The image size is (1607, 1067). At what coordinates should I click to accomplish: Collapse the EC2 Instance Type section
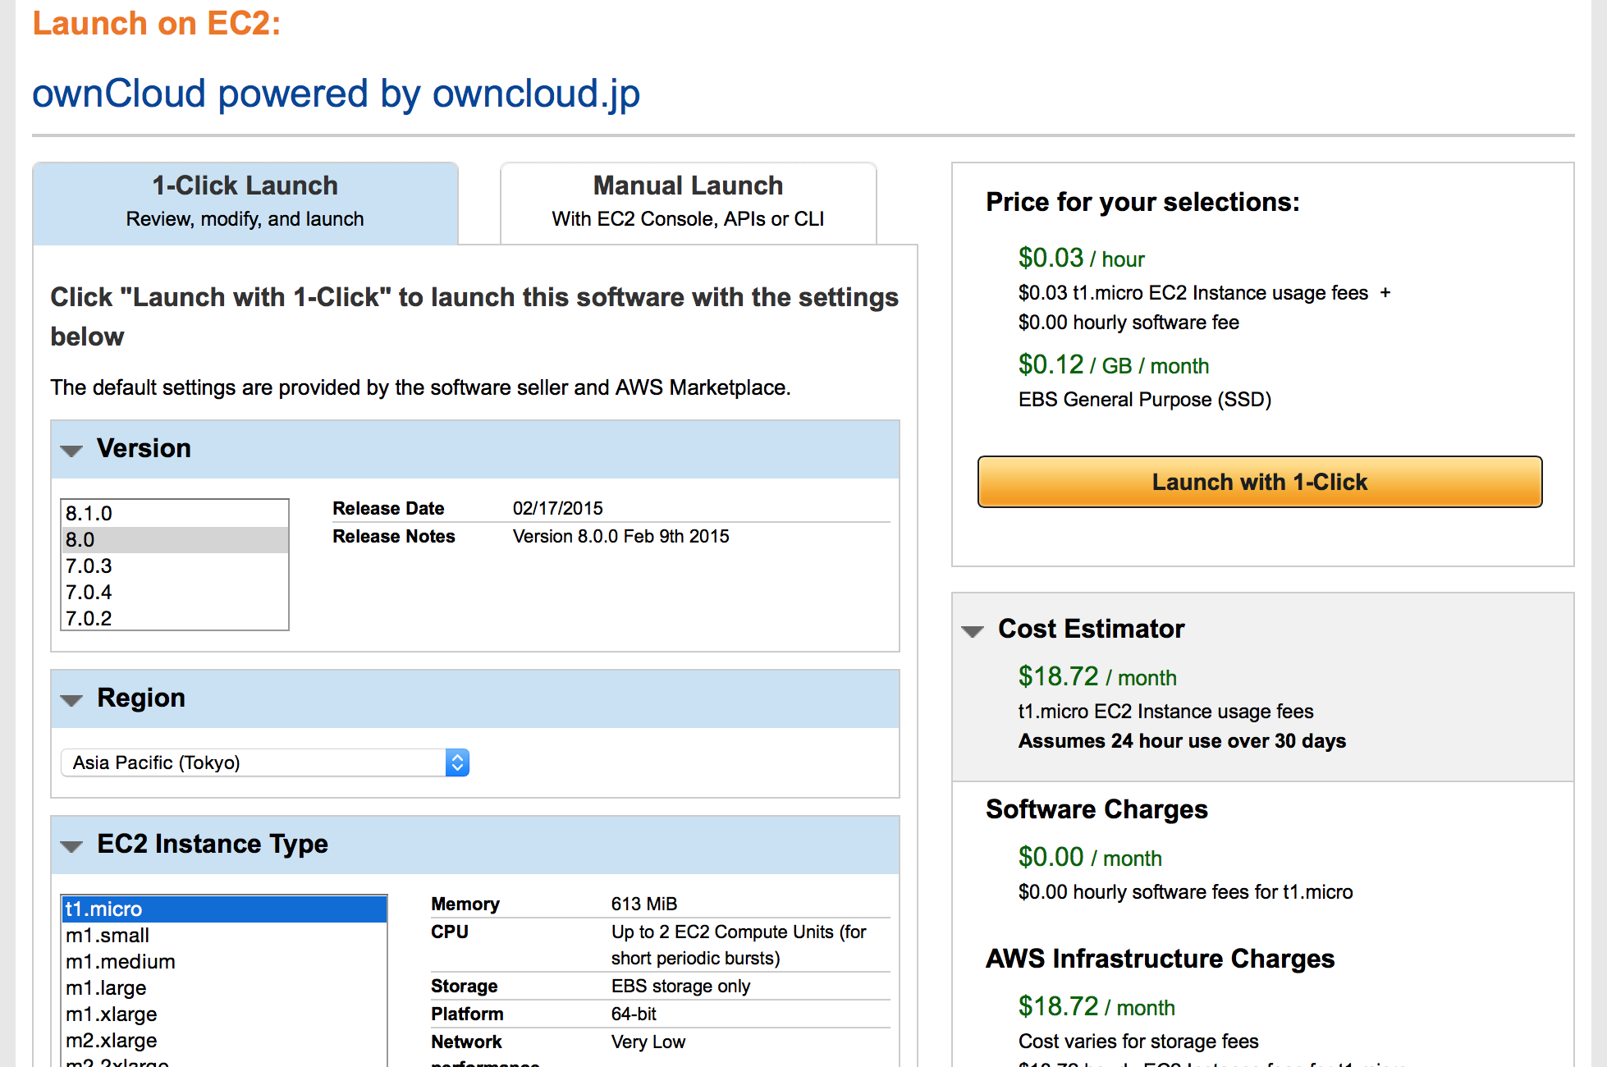[x=72, y=846]
